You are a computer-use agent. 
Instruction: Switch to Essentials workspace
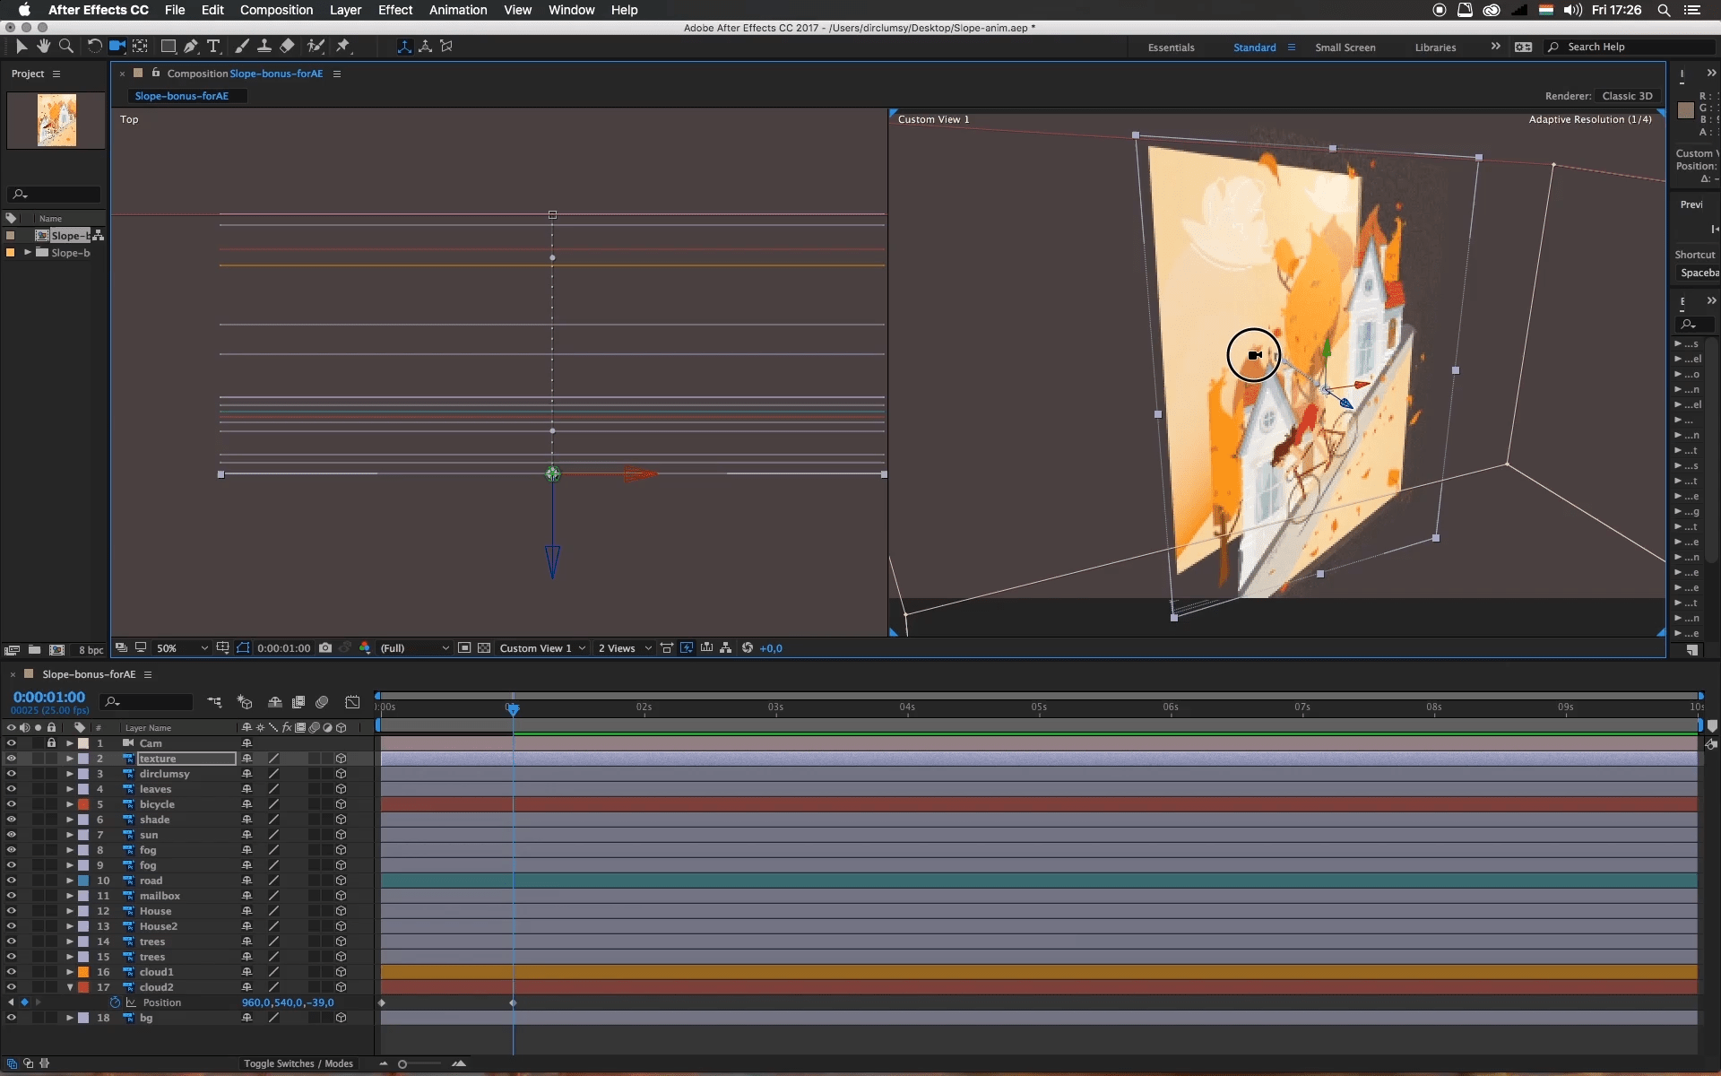[1171, 48]
